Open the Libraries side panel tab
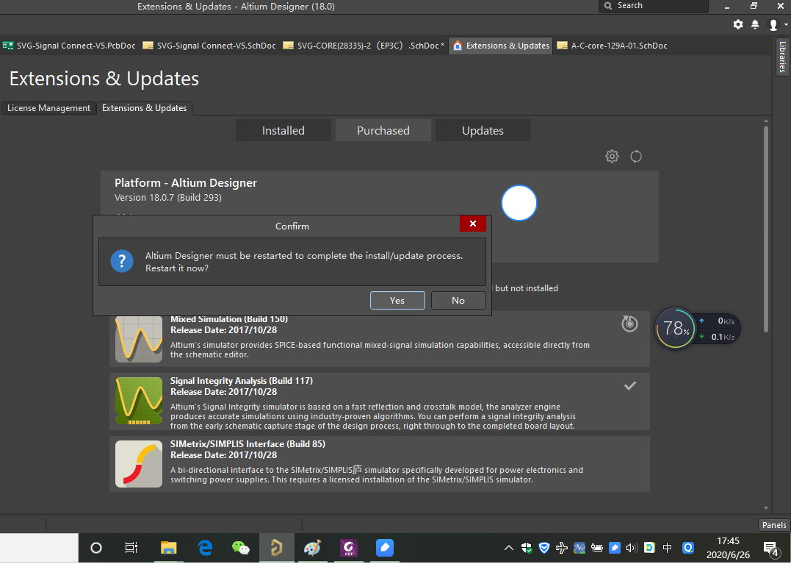Screen dimensions: 791x564 (x=782, y=57)
